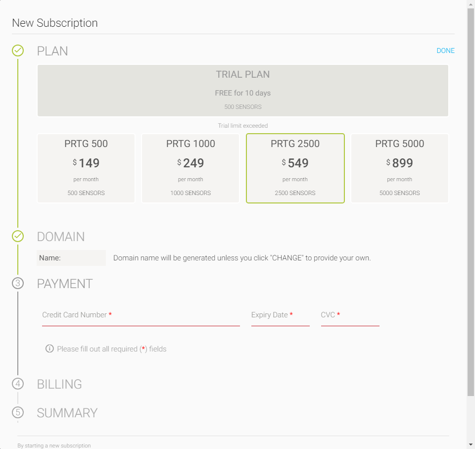Click the step 5 circle icon

[x=18, y=412]
